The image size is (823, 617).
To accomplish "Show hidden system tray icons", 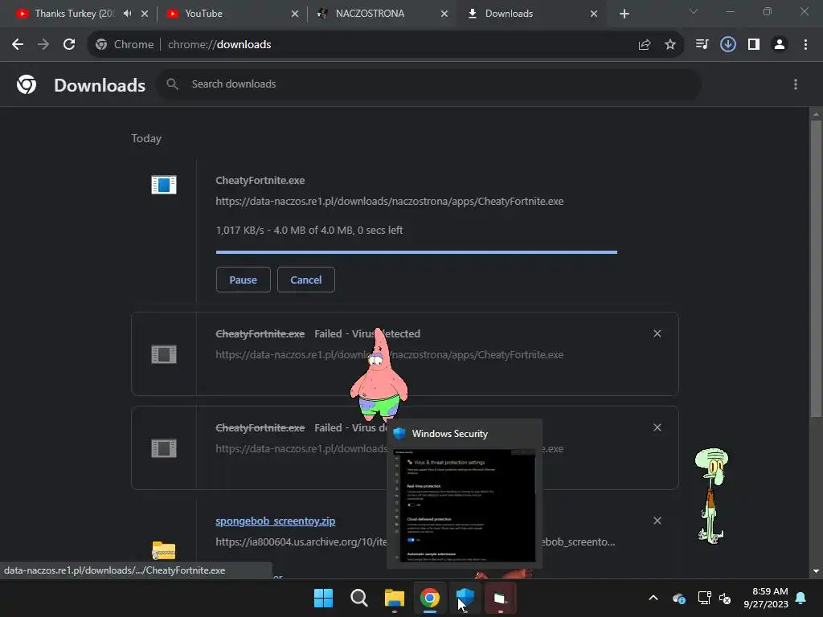I will [x=653, y=598].
